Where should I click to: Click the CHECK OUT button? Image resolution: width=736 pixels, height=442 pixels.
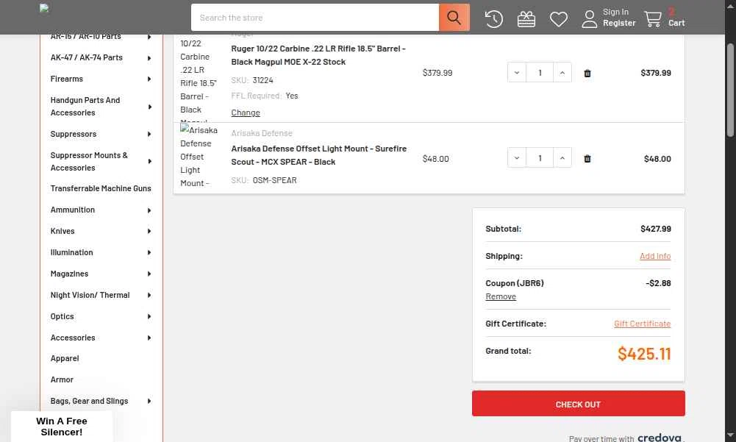coord(578,404)
